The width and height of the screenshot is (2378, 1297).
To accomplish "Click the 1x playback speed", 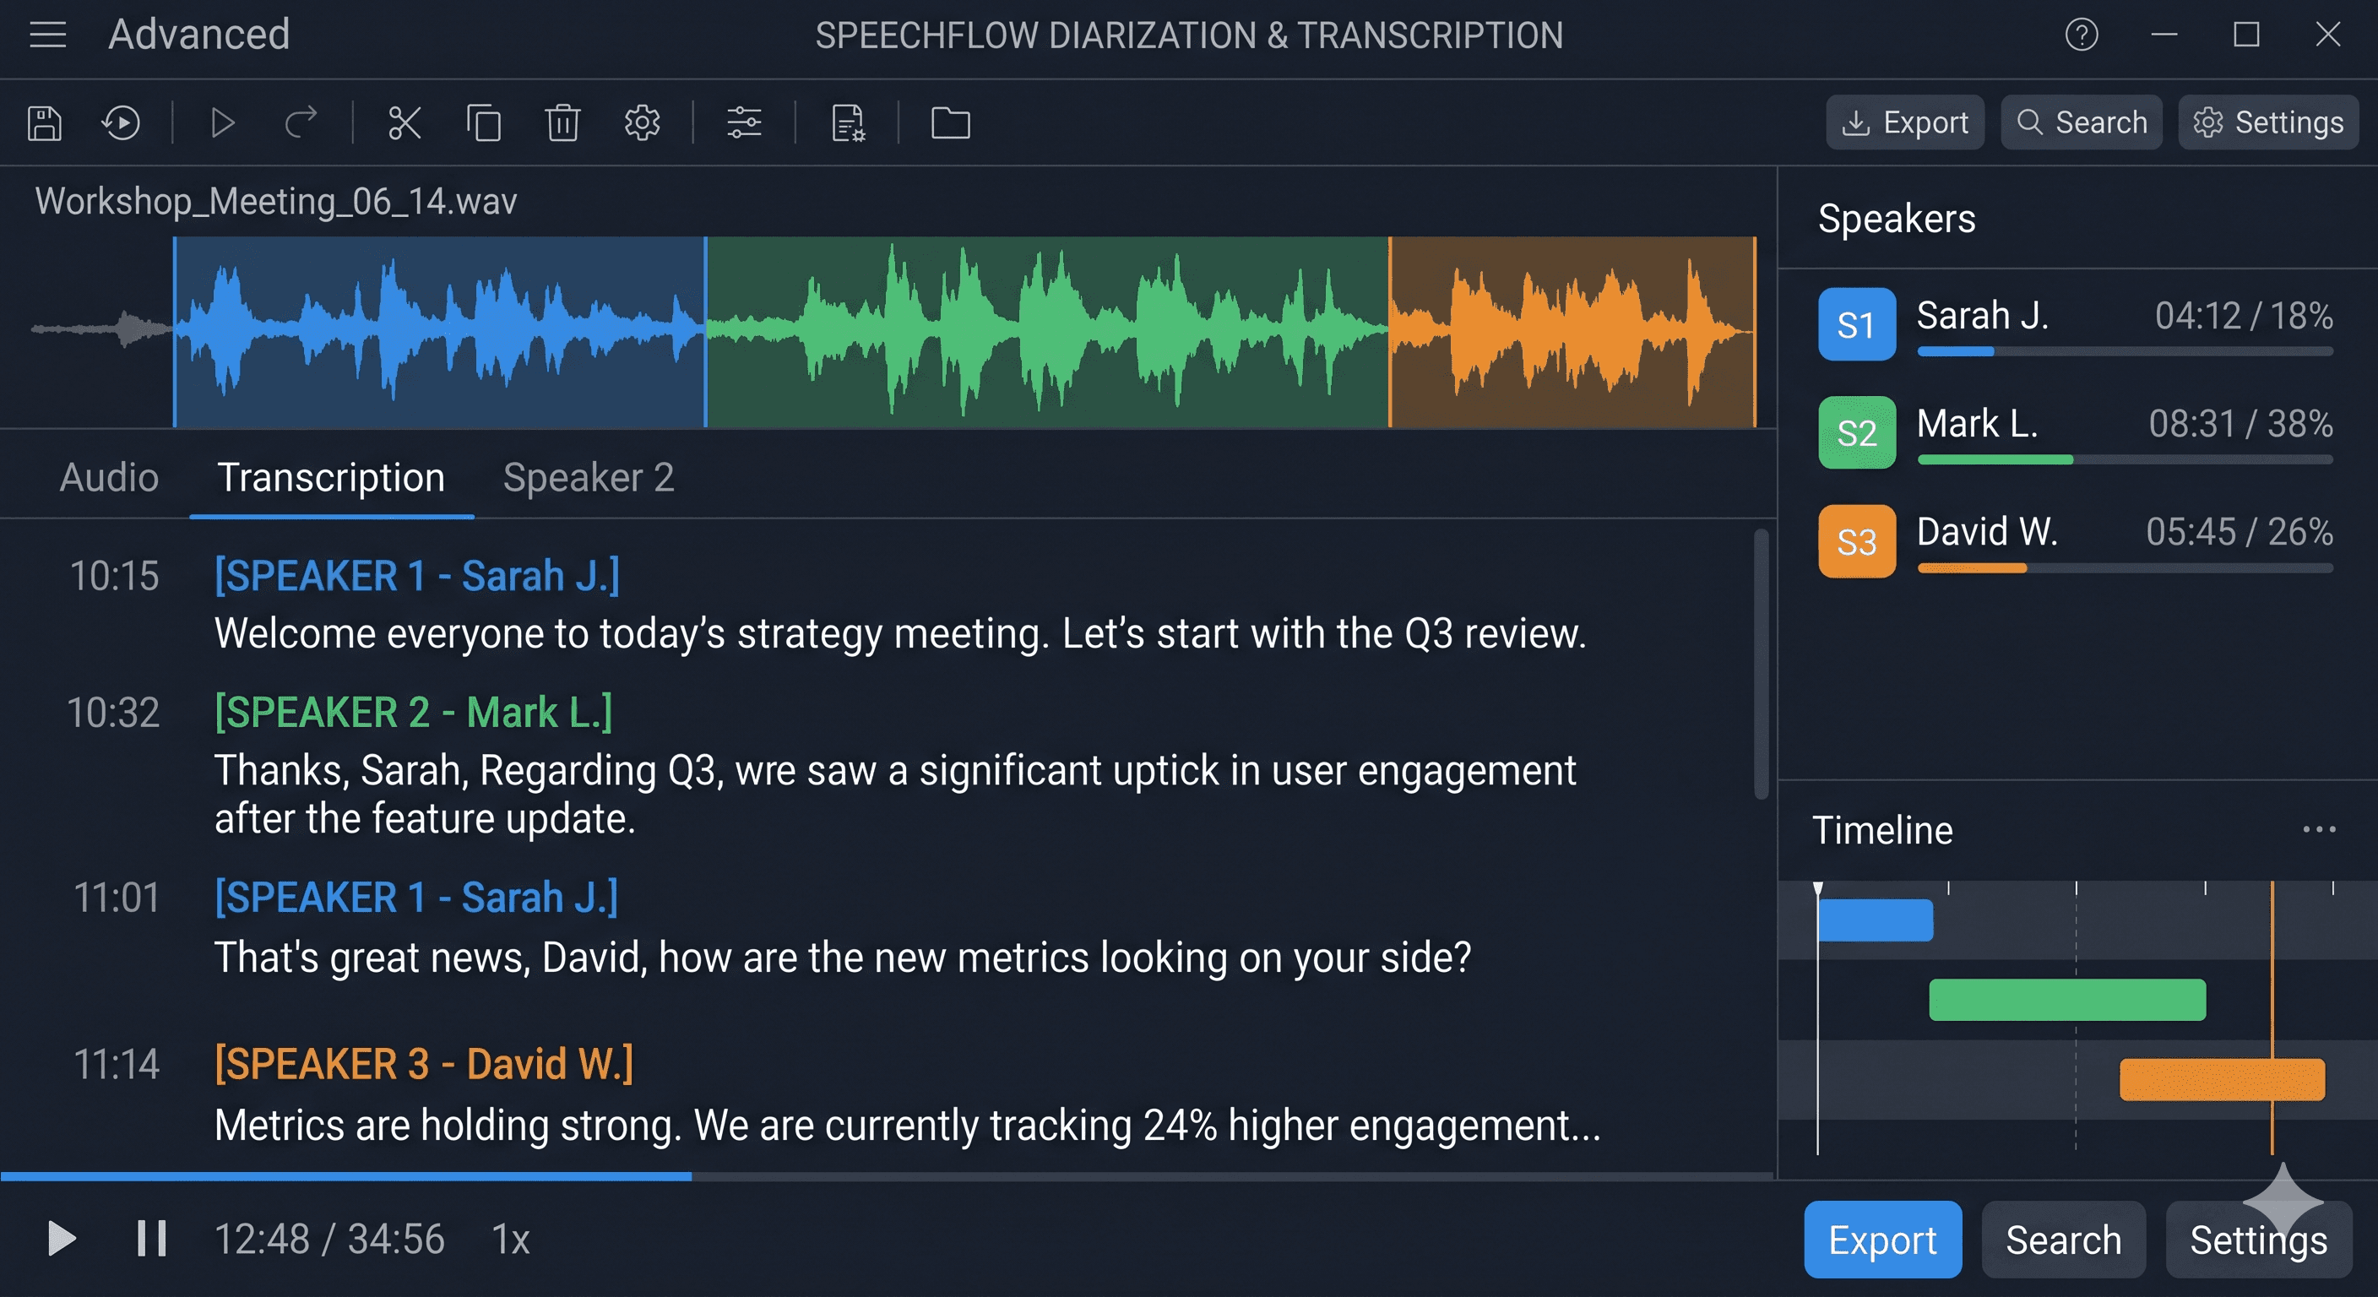I will 509,1240.
